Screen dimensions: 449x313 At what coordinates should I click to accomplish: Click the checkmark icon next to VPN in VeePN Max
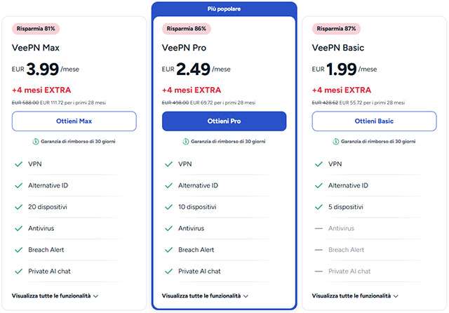[18, 164]
